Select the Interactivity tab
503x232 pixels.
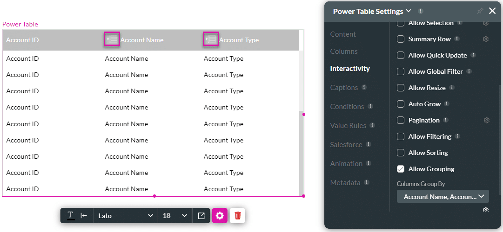[349, 69]
